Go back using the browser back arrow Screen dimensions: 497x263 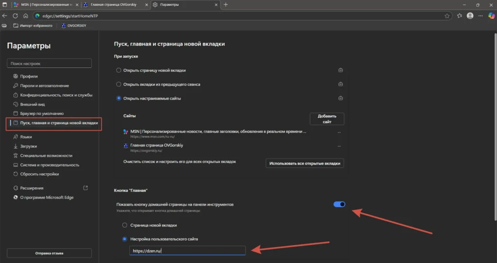[x=4, y=16]
